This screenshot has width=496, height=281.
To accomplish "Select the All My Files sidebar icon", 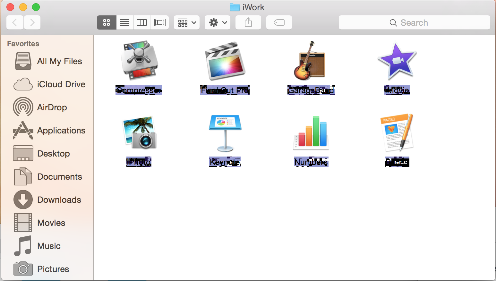I will pos(23,61).
